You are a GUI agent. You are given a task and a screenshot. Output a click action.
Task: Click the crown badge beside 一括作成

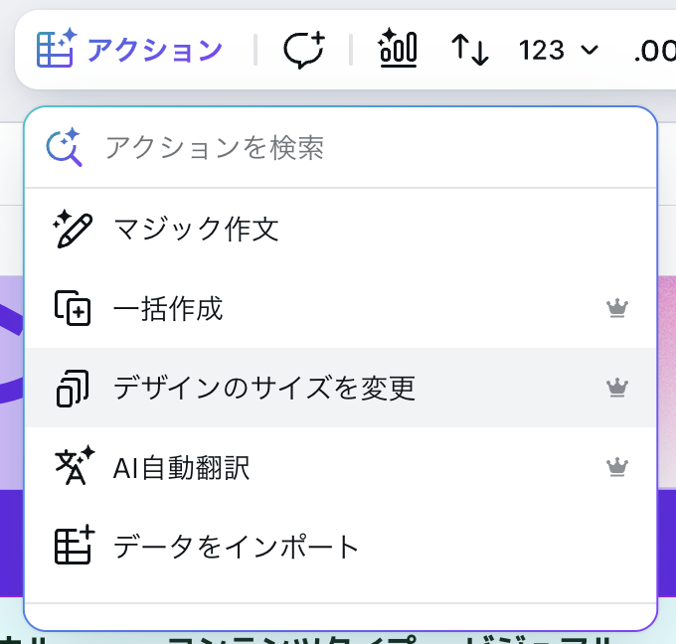click(x=617, y=308)
